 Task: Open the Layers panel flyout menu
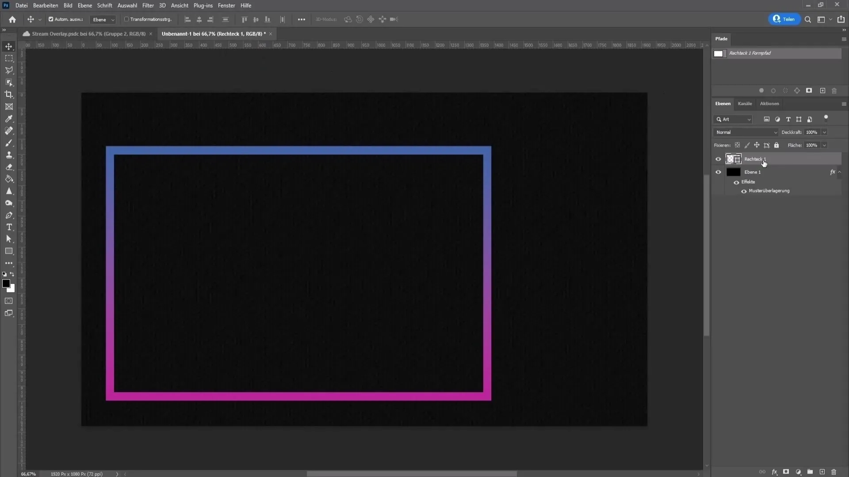(844, 104)
